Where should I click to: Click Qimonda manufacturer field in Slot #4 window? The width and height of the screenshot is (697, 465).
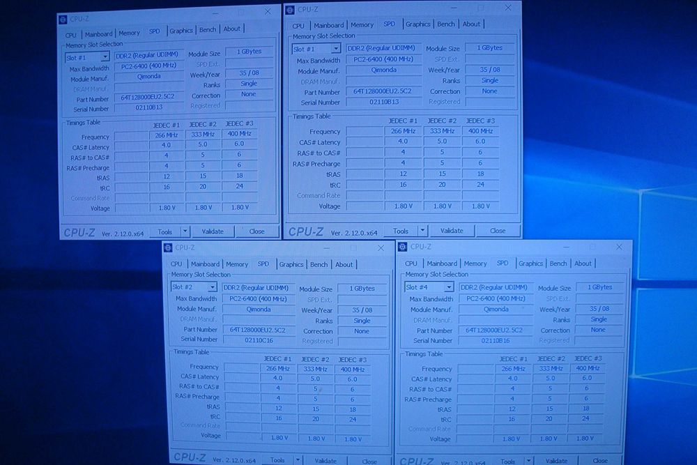tap(496, 309)
